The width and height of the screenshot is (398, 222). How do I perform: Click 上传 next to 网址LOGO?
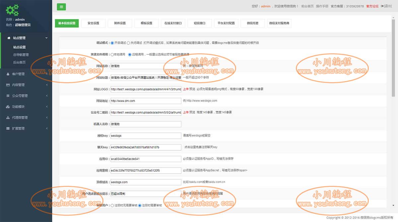point(185,89)
